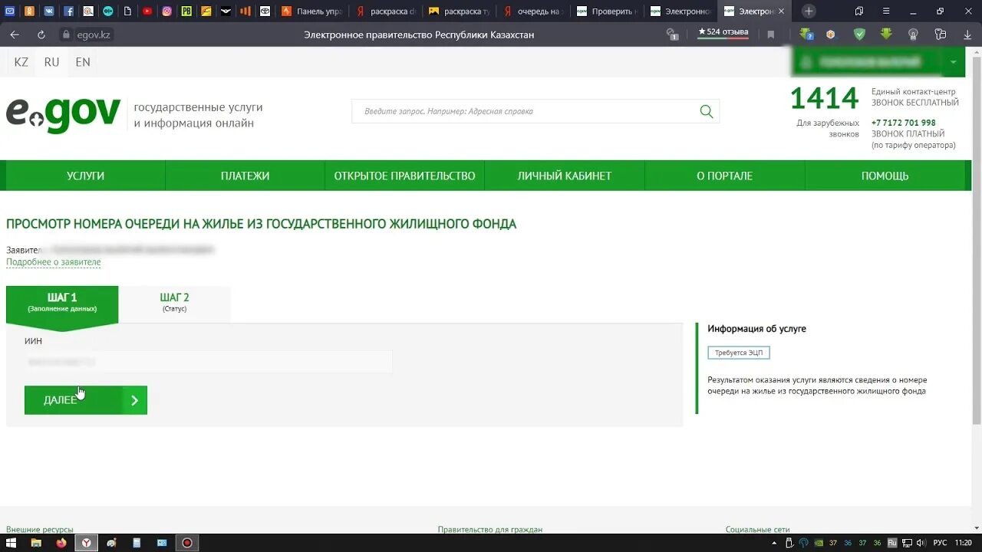Expand the green user account panel chevron
Image resolution: width=982 pixels, height=552 pixels.
[x=952, y=62]
